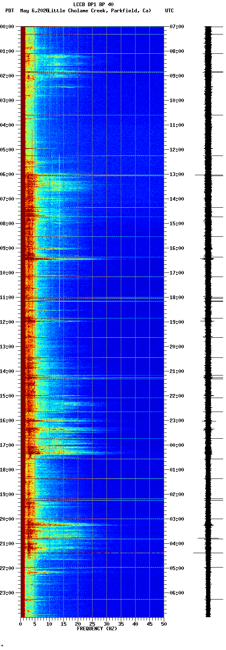Image resolution: width=226 pixels, height=650 pixels.
Task: Click the 01:00 UTC label on right axis
Action: (x=177, y=470)
